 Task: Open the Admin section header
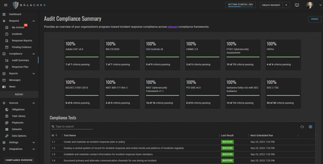point(19,94)
